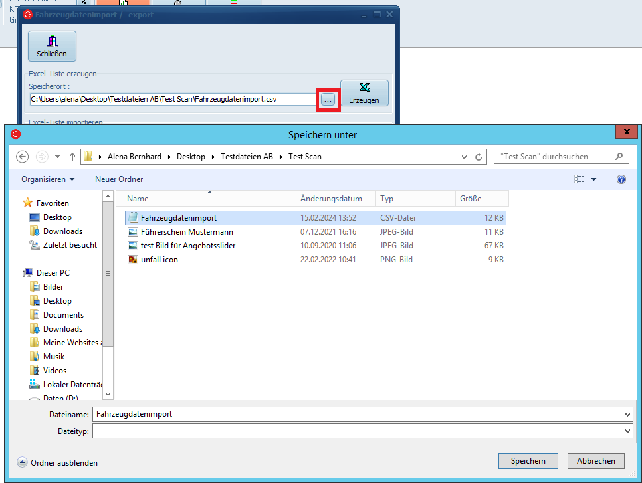Open the address bar path history dropdown
The image size is (642, 483).
coord(465,157)
